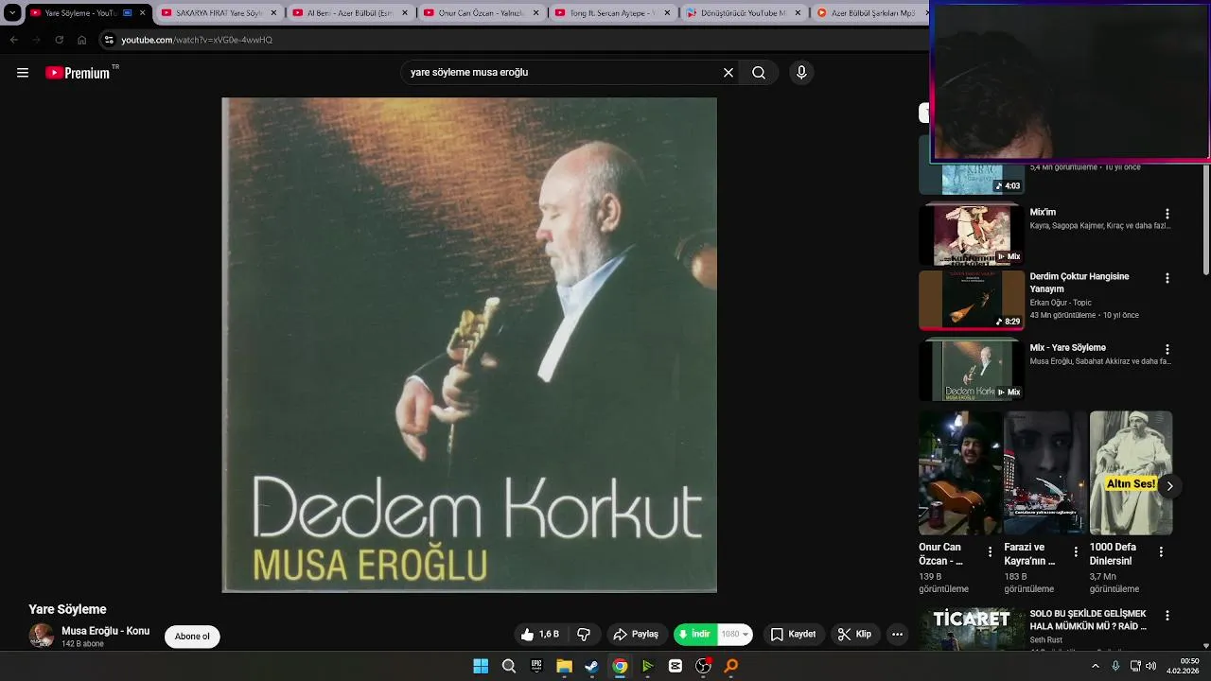The image size is (1211, 681).
Task: Open the YouTube guide hamburger menu
Action: click(23, 73)
